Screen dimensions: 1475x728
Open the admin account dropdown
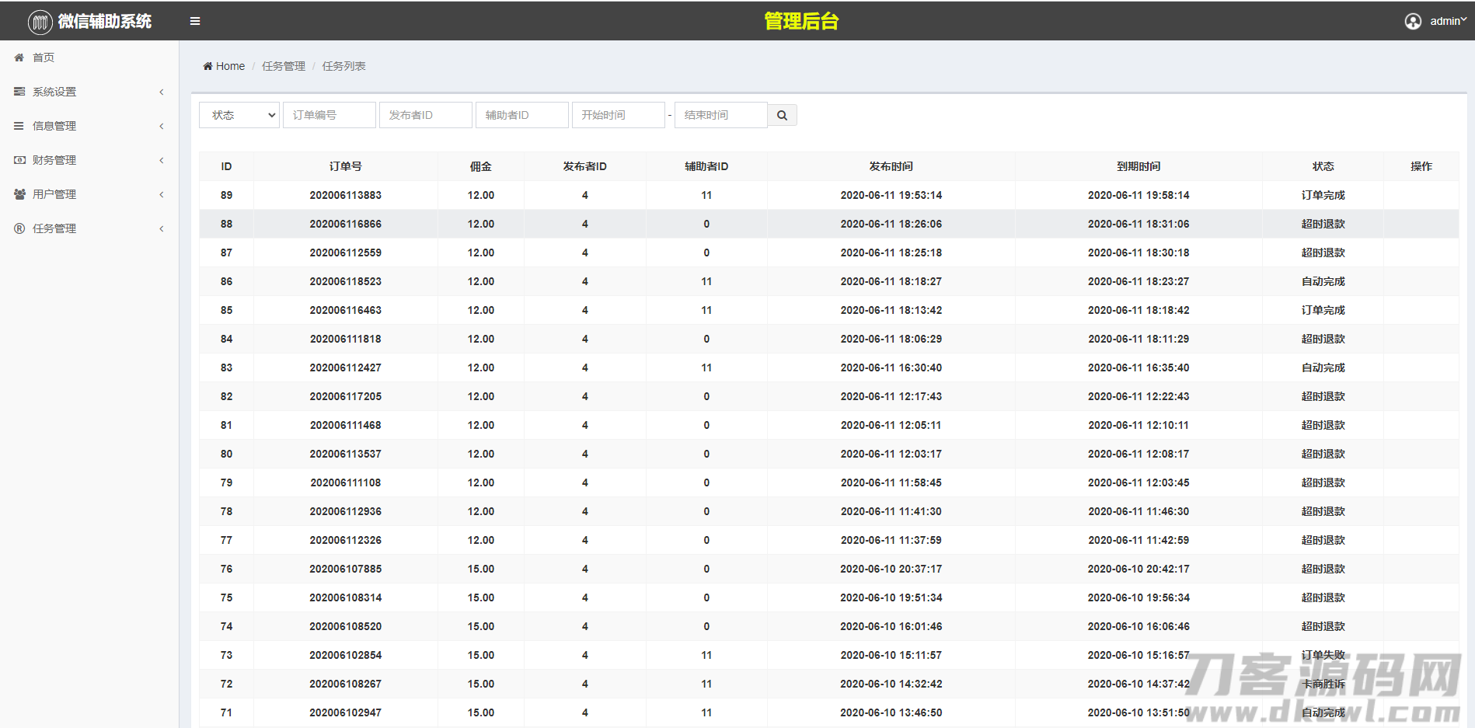[x=1447, y=21]
